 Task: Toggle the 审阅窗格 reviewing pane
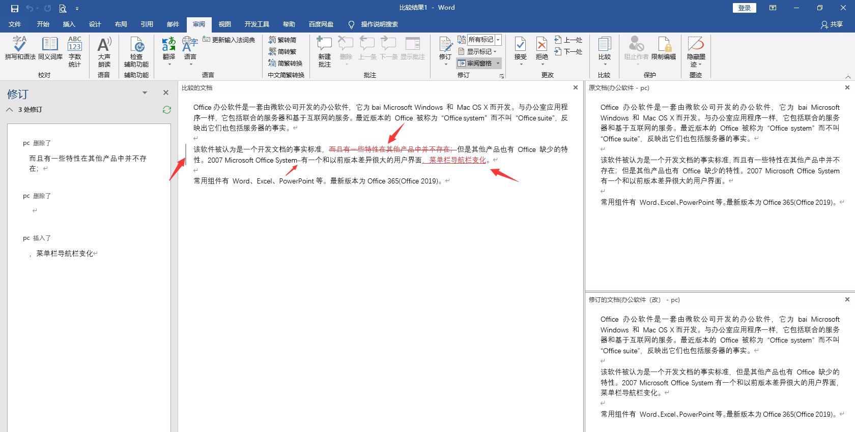click(475, 64)
